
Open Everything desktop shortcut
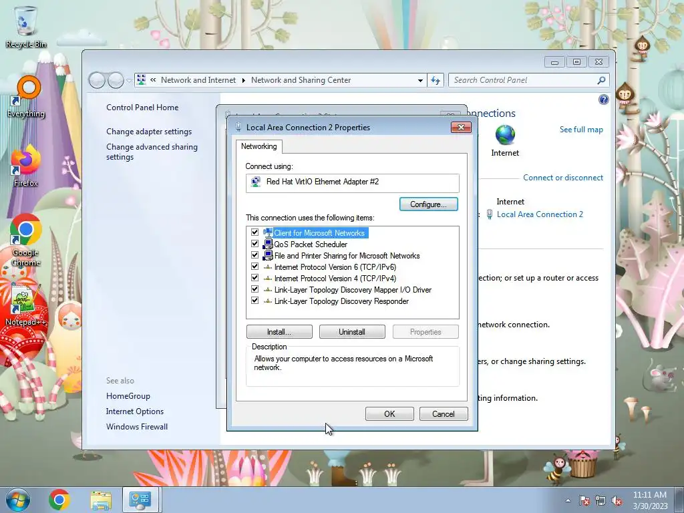pyautogui.click(x=26, y=97)
